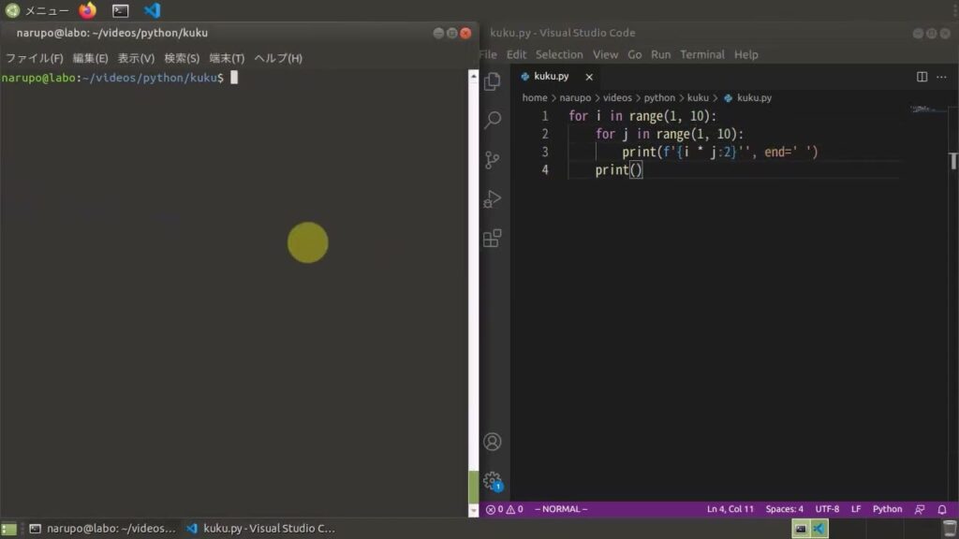The image size is (959, 539).
Task: Click the notifications bell in status bar
Action: click(942, 509)
